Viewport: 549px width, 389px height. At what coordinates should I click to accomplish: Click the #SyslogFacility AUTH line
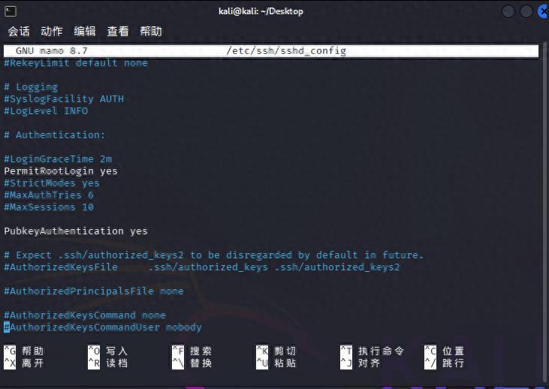coord(64,99)
